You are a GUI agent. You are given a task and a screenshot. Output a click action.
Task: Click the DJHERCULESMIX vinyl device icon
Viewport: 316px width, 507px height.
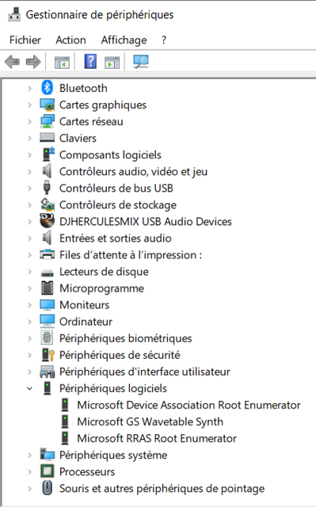[x=48, y=221]
